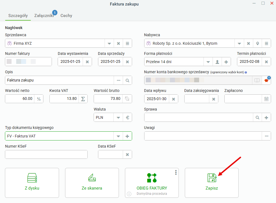The width and height of the screenshot is (276, 203).
Task: Search Sprawa with magnifier icon
Action: point(257,117)
